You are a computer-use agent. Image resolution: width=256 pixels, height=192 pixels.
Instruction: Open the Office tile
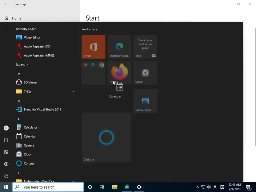(x=93, y=47)
